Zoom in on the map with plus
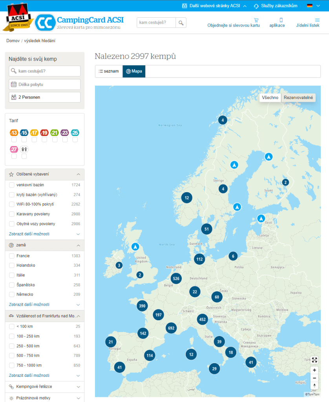Screen dimensions: 329x402 [314, 370]
